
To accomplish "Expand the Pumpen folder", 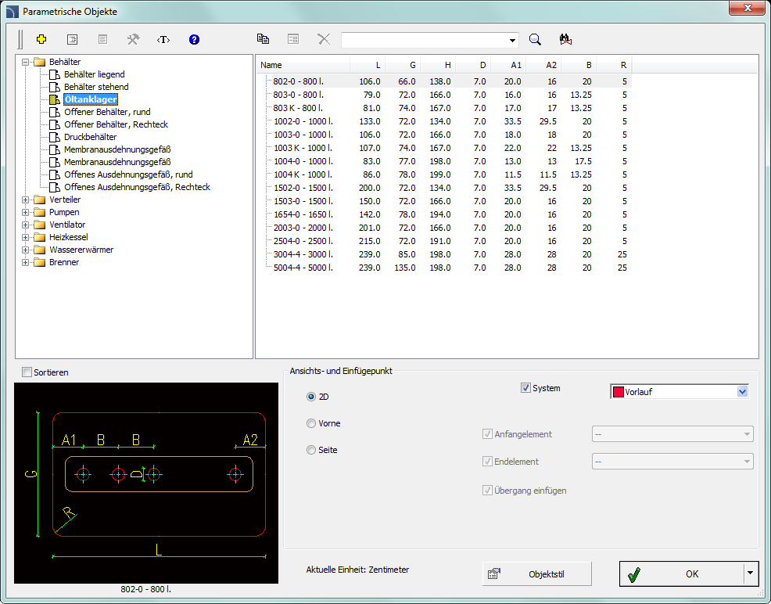I will coord(27,212).
